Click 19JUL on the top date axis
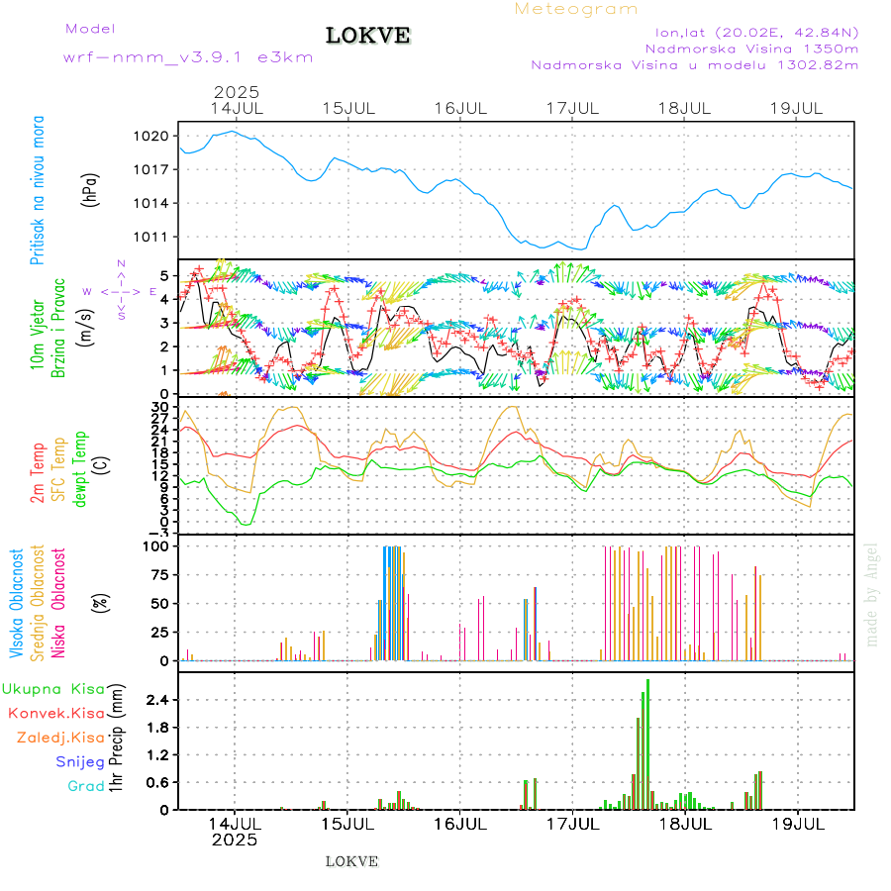 tap(797, 108)
